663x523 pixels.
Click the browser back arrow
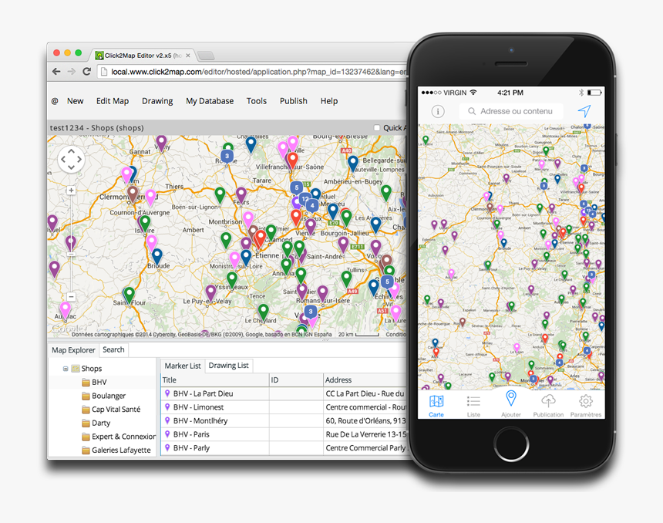[x=56, y=72]
